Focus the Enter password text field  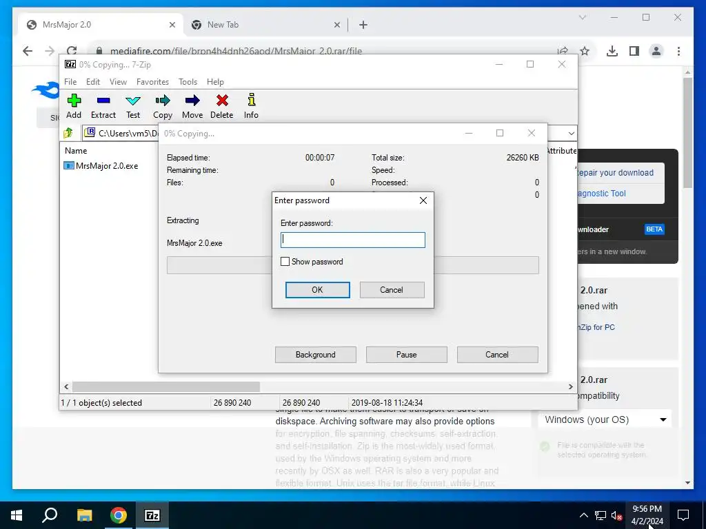(x=352, y=240)
